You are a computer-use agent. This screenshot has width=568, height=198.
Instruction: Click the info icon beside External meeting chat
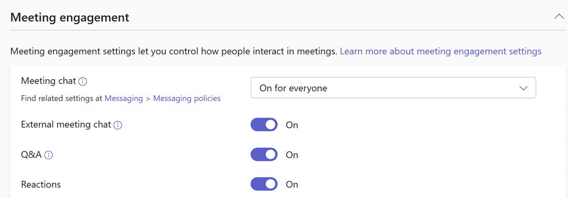pyautogui.click(x=118, y=125)
